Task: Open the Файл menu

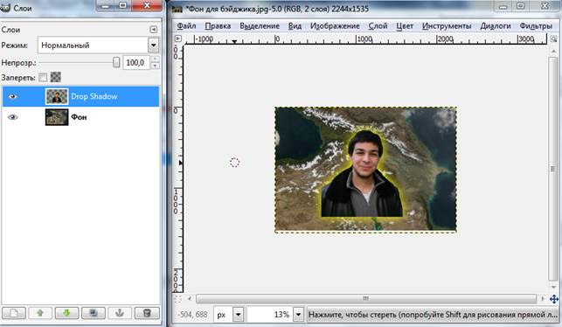Action: 186,26
